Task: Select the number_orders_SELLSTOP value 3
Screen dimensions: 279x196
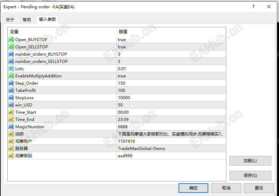Action: point(119,62)
